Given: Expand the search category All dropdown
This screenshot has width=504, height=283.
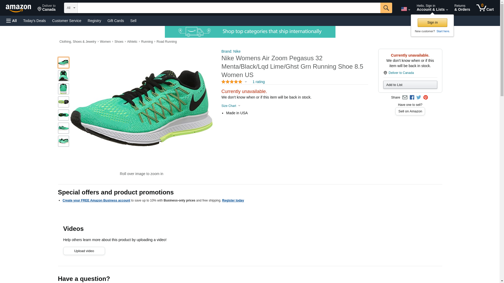Looking at the screenshot, I should pyautogui.click(x=71, y=8).
